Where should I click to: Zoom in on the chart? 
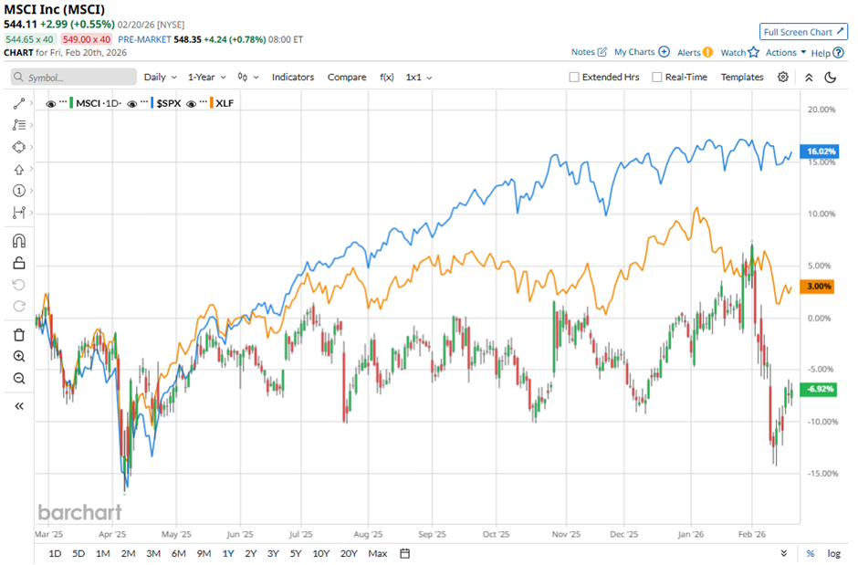[18, 357]
